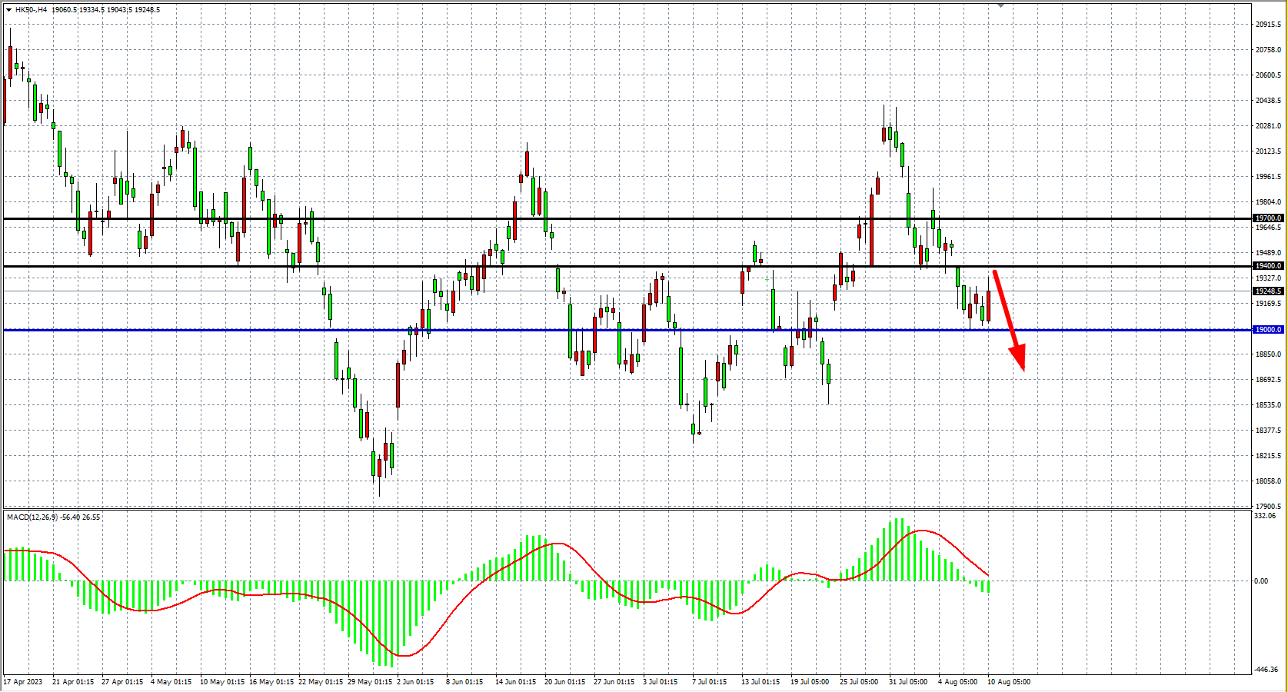The image size is (1288, 692).
Task: Click the 2 Jun 01:15 time axis label
Action: 415,682
